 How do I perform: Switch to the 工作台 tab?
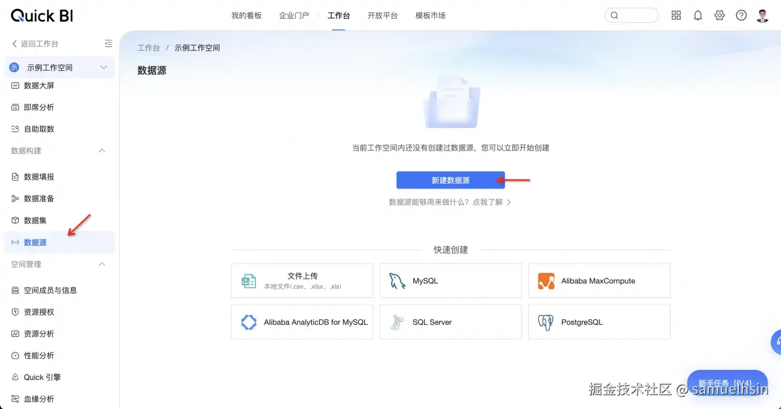(339, 16)
